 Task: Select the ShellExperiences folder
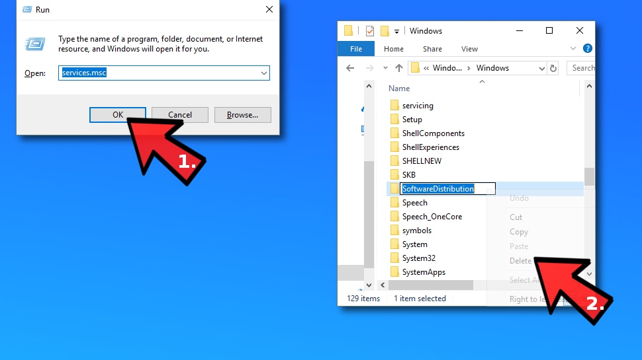(431, 147)
